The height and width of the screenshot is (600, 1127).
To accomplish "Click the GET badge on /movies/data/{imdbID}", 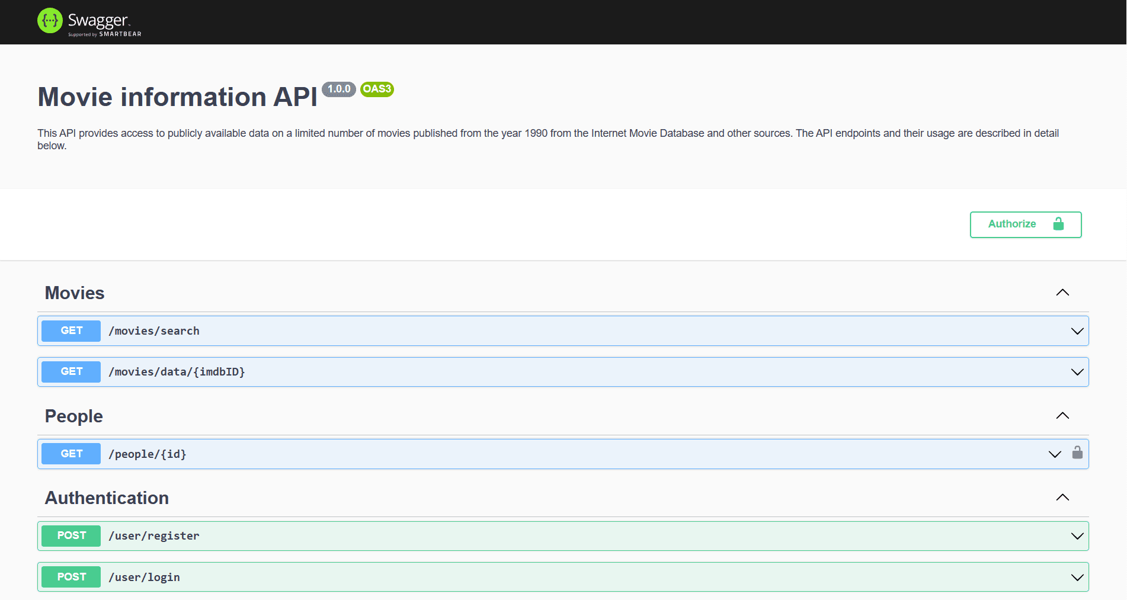I will pyautogui.click(x=71, y=371).
